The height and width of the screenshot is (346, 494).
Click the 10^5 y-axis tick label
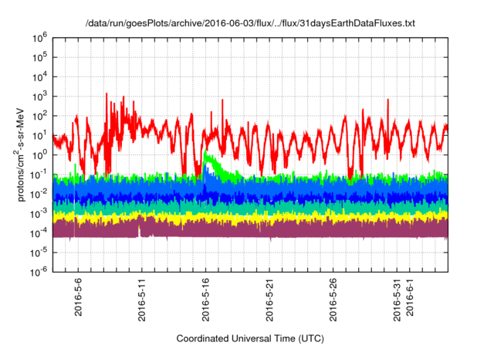pyautogui.click(x=39, y=58)
